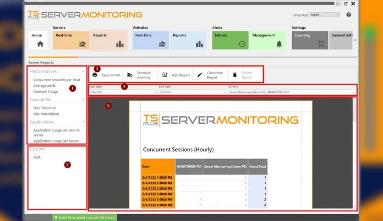Click the Date column header in report

click(x=158, y=167)
